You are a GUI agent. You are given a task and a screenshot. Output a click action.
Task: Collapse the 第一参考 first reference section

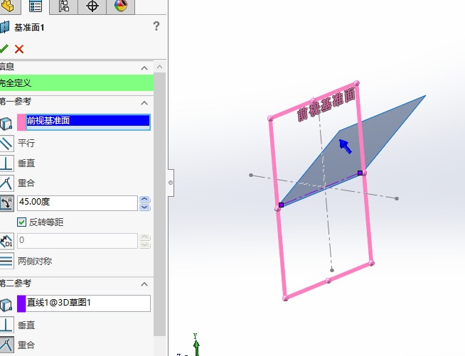144,102
